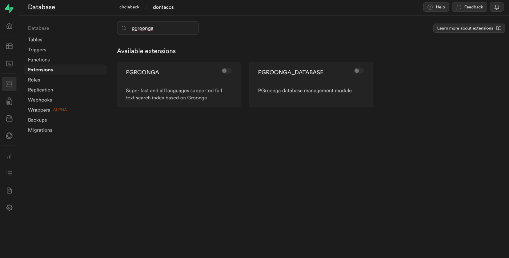509x258 pixels.
Task: Click the Help button
Action: pos(436,7)
